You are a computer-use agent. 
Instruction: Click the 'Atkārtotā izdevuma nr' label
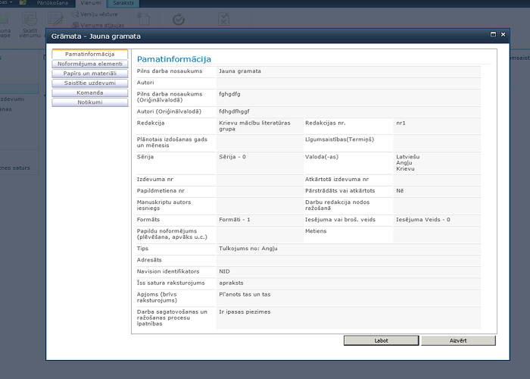(337, 180)
